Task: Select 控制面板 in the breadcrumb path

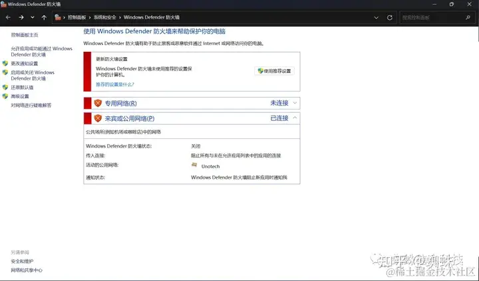Action: coord(77,17)
